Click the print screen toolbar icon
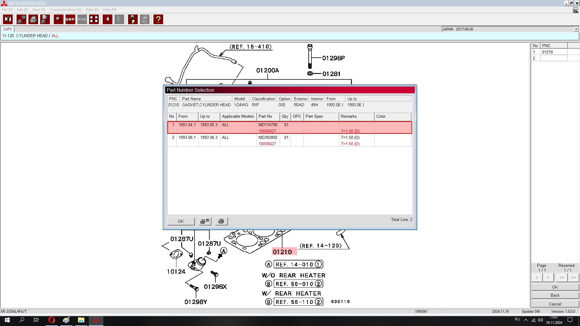The image size is (580, 326). click(x=21, y=19)
